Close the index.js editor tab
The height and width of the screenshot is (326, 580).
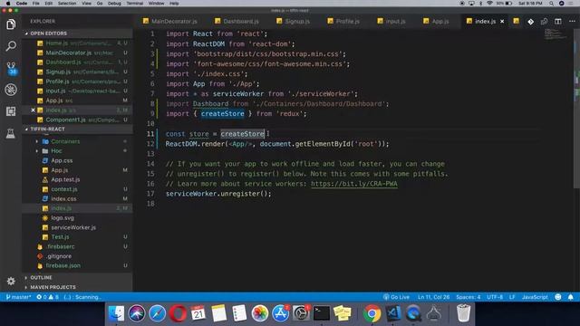pyautogui.click(x=502, y=22)
